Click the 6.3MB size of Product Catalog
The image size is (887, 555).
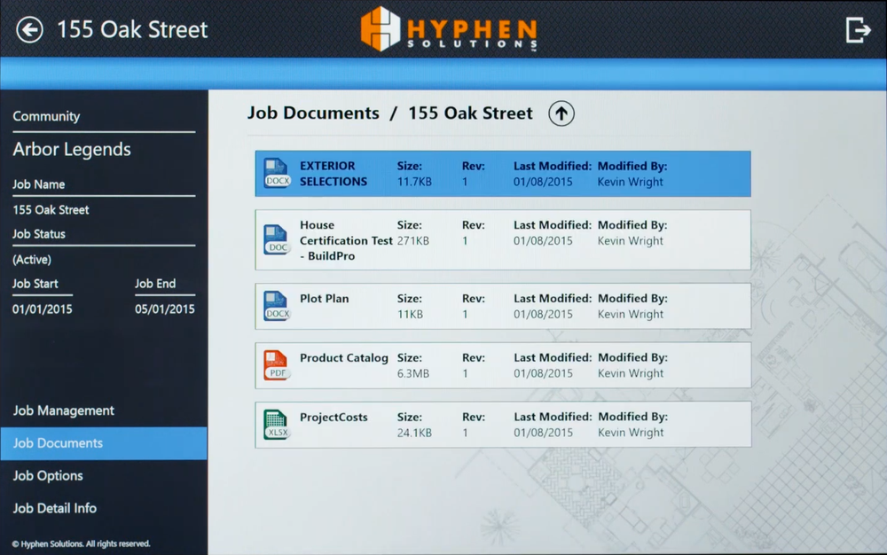pos(413,373)
